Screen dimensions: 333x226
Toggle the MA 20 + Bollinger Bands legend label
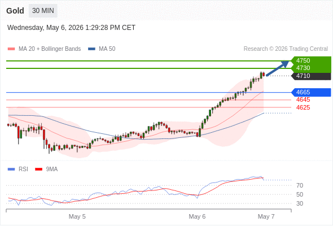[x=50, y=49]
